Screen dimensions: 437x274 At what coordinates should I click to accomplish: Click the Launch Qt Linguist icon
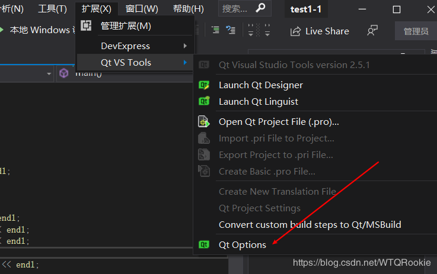[205, 102]
